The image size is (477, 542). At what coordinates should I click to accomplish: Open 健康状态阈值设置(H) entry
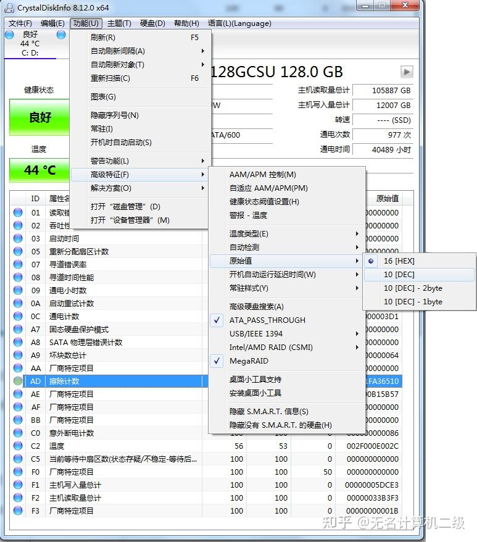[x=287, y=201]
